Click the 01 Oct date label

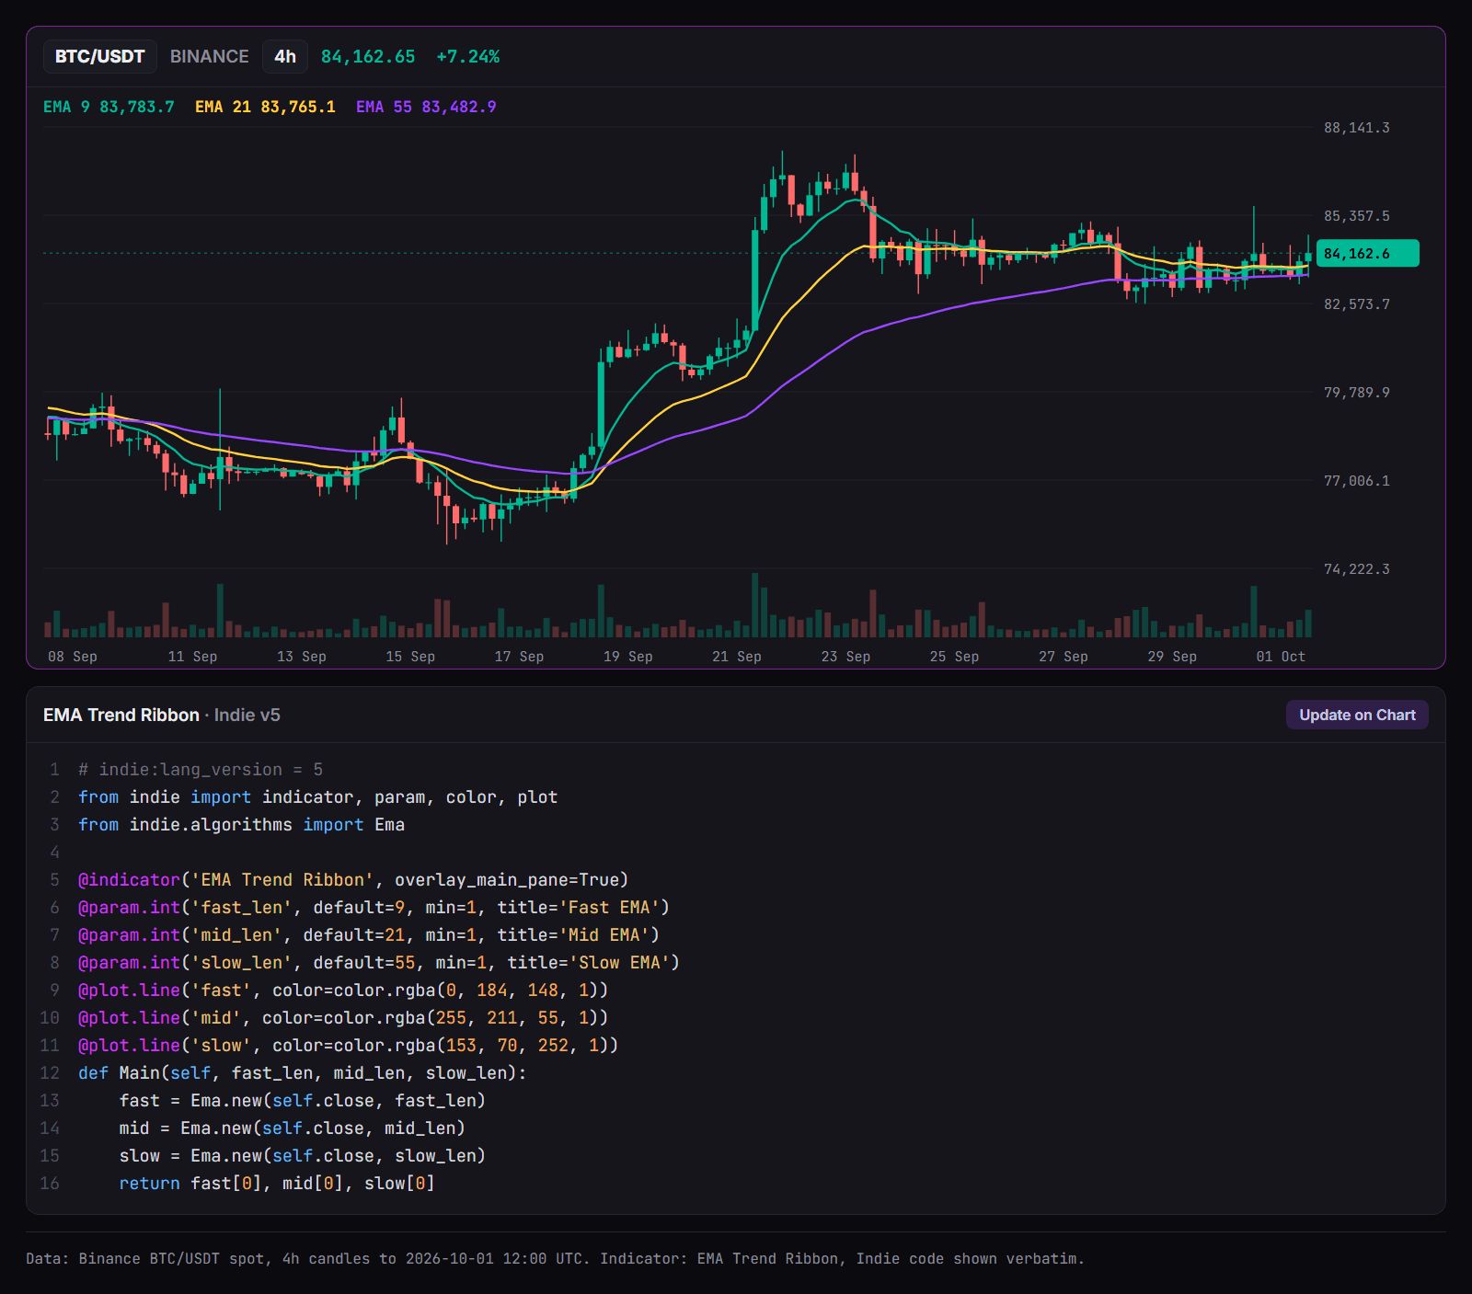click(1281, 656)
